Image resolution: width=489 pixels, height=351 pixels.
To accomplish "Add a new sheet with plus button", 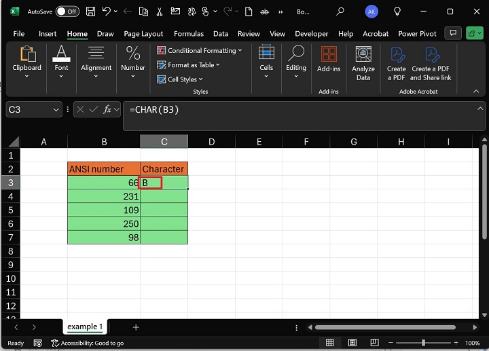I will [136, 327].
